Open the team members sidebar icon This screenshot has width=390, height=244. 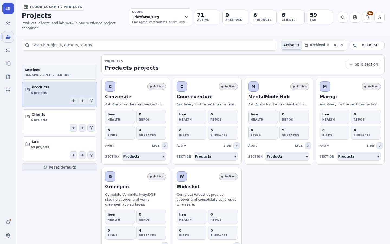pyautogui.click(x=8, y=24)
